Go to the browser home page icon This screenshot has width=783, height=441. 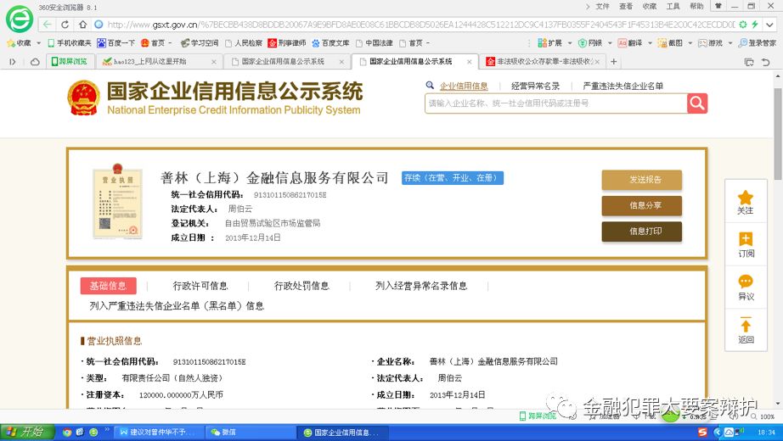[x=82, y=24]
